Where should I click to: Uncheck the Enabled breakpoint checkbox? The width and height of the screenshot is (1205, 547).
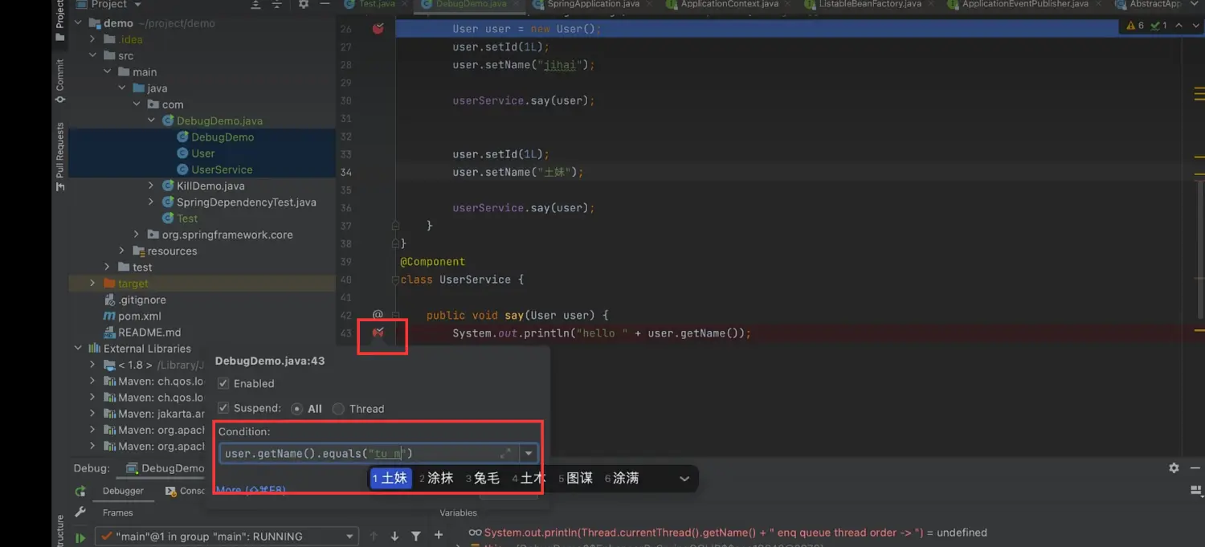point(224,384)
